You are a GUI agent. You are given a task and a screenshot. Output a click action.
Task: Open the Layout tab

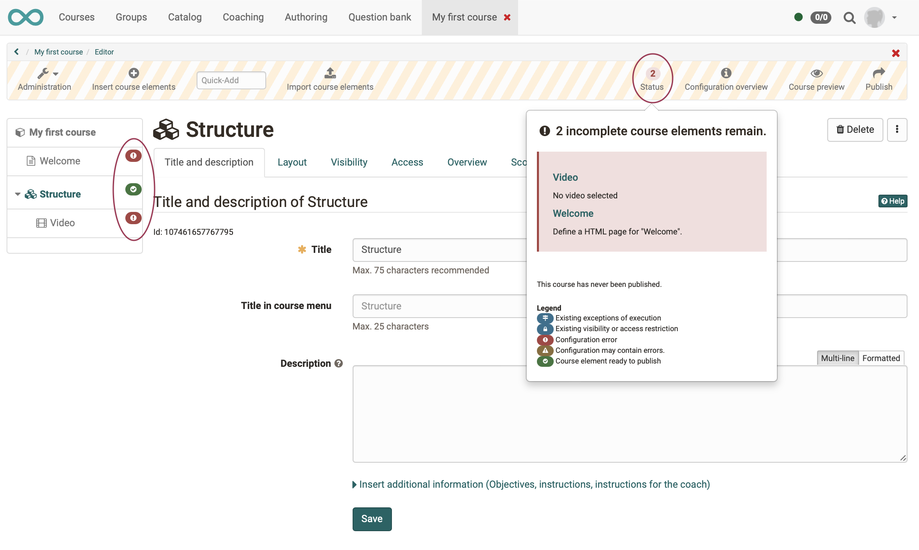tap(292, 162)
